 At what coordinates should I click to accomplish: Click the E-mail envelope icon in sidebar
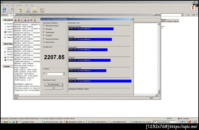click(5, 35)
